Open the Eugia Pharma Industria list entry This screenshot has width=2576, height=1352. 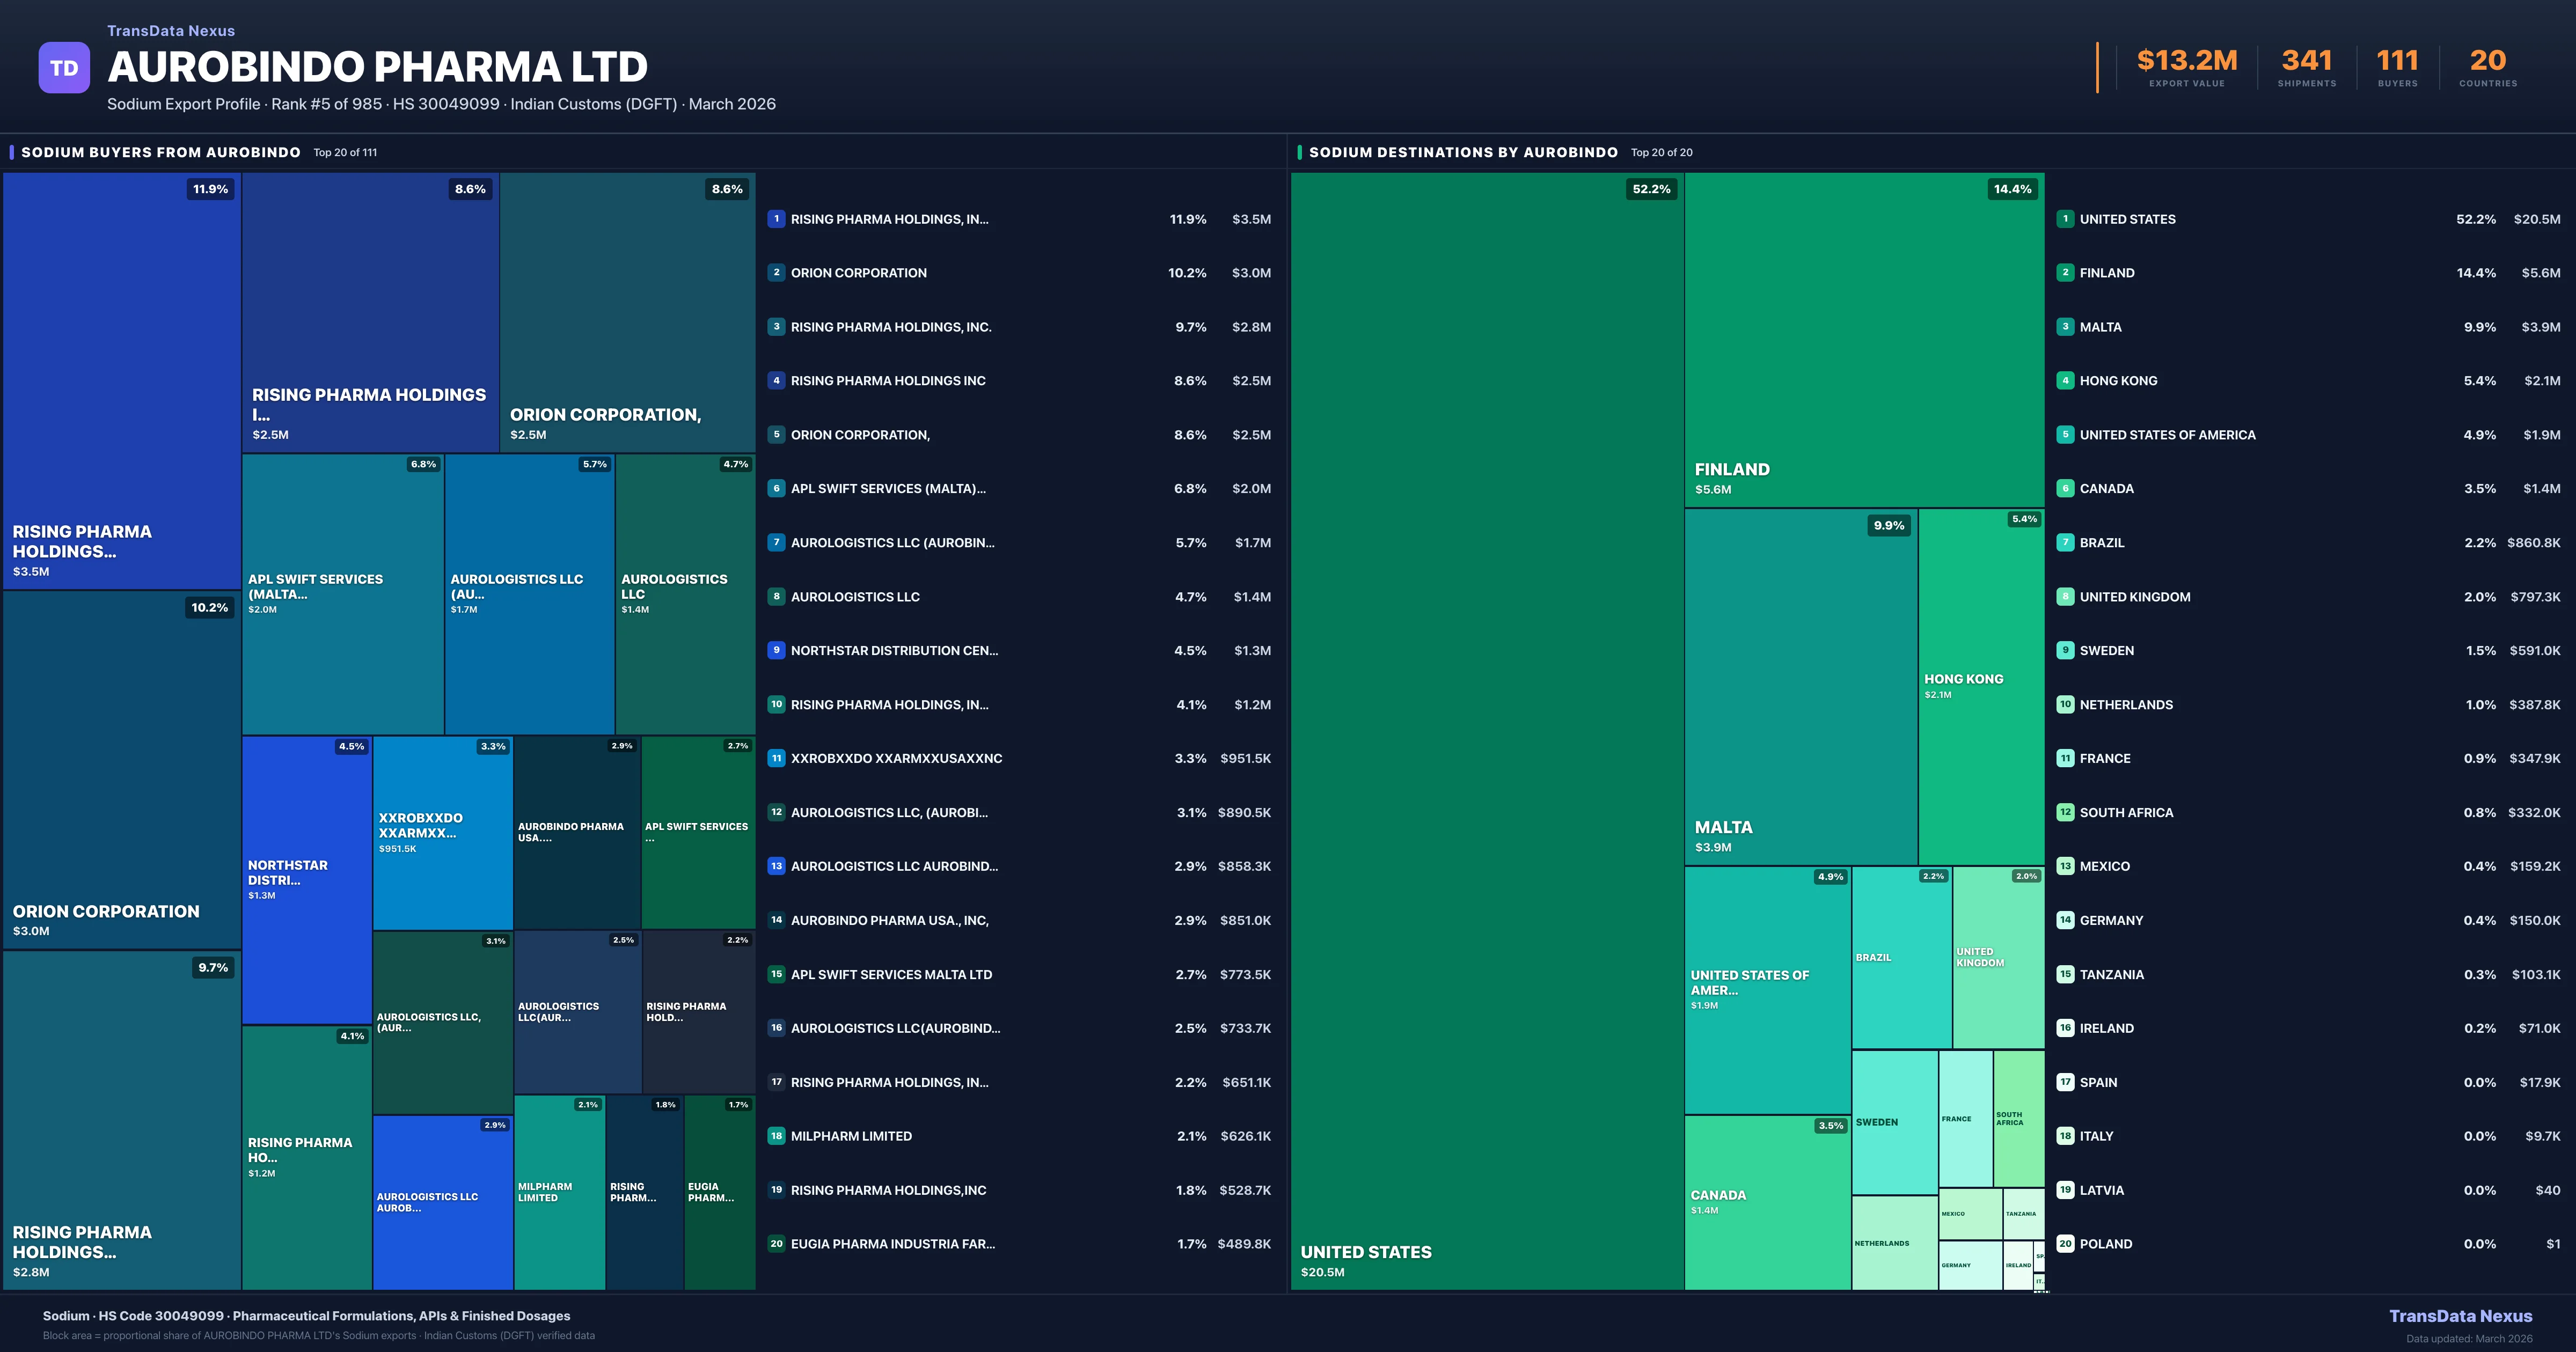pos(892,1244)
